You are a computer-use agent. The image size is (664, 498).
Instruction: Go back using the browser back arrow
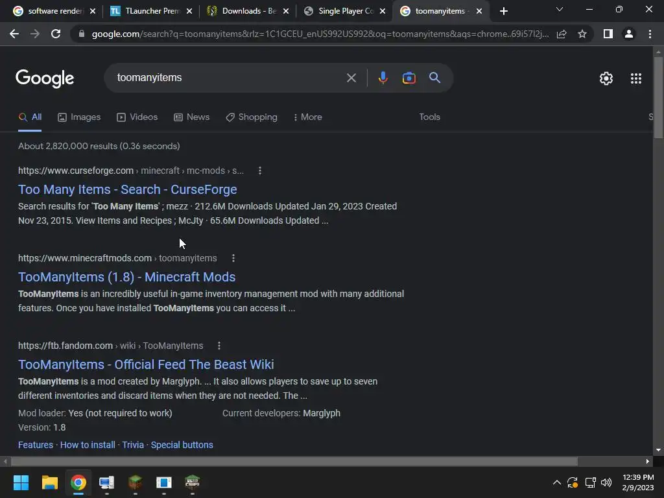(x=14, y=34)
